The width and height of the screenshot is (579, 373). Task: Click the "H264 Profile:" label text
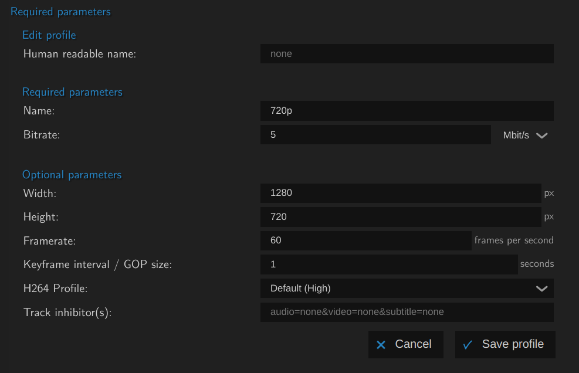(55, 289)
